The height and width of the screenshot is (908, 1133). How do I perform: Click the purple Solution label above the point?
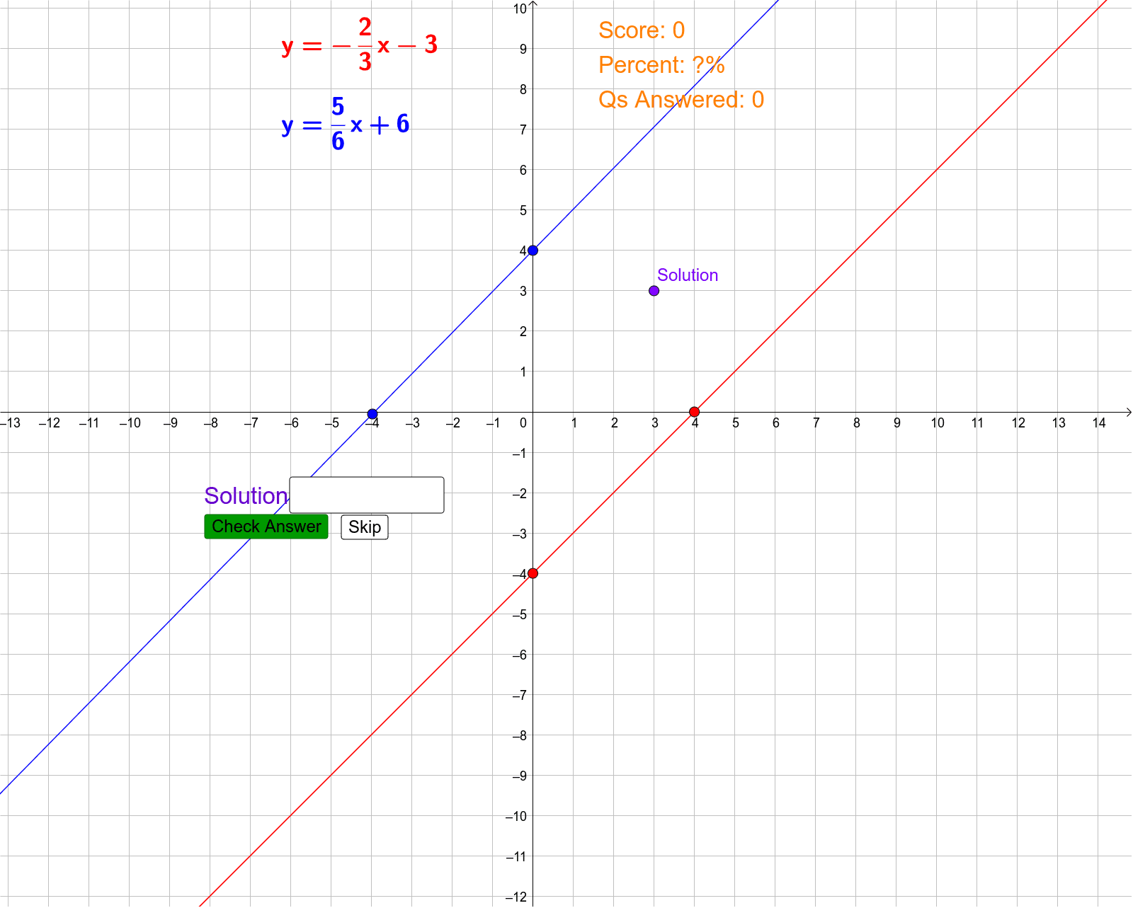pyautogui.click(x=688, y=275)
